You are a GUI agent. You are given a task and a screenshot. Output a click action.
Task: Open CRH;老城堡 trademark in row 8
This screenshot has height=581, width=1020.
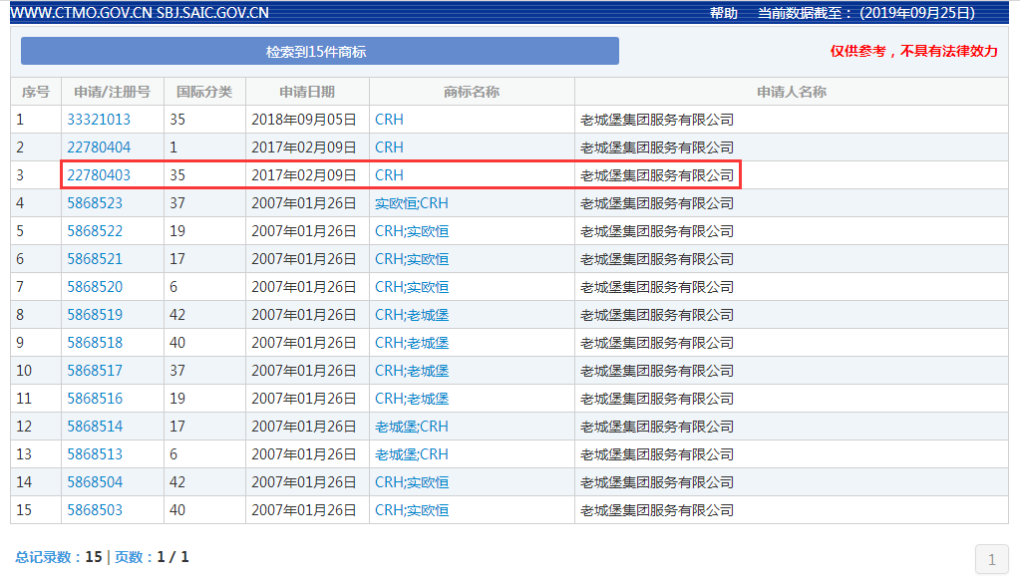(x=412, y=315)
